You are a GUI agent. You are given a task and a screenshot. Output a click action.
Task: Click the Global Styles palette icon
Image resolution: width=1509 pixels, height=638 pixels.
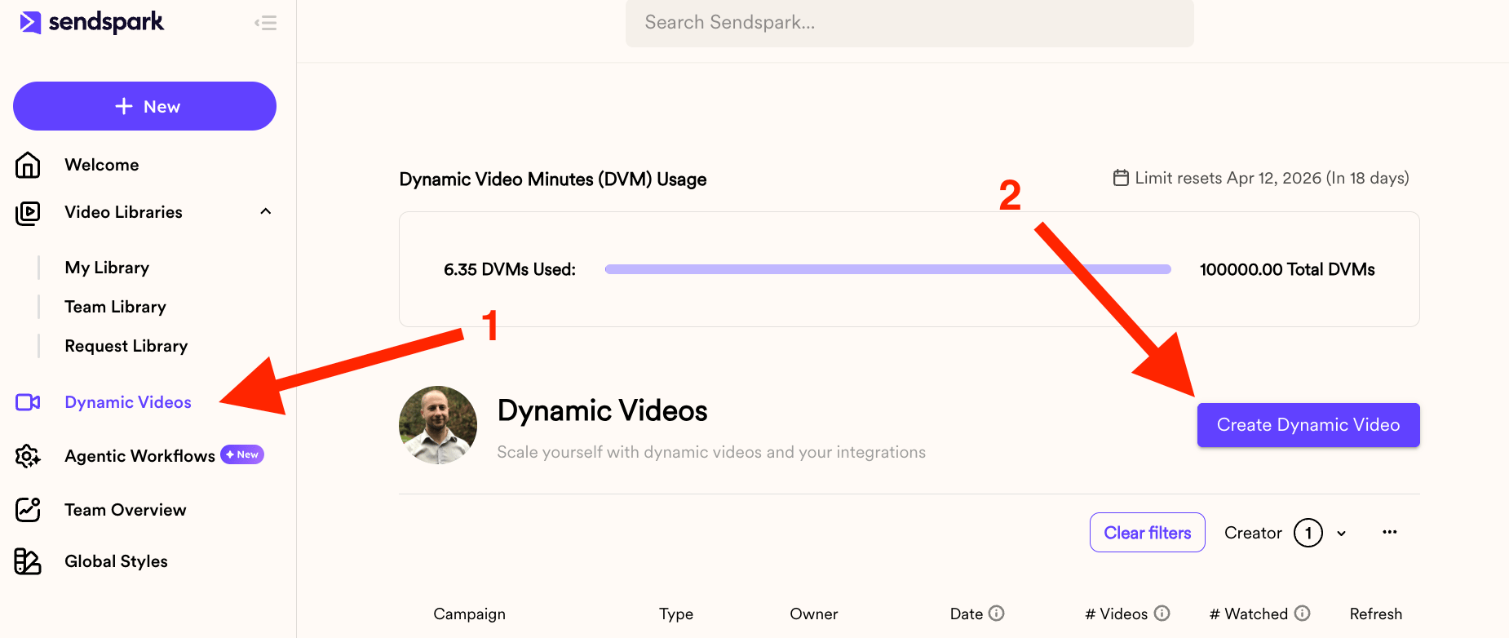[x=28, y=561]
